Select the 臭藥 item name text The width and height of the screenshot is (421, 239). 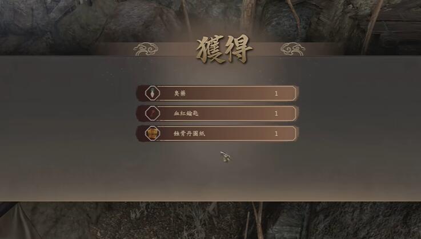tap(180, 94)
